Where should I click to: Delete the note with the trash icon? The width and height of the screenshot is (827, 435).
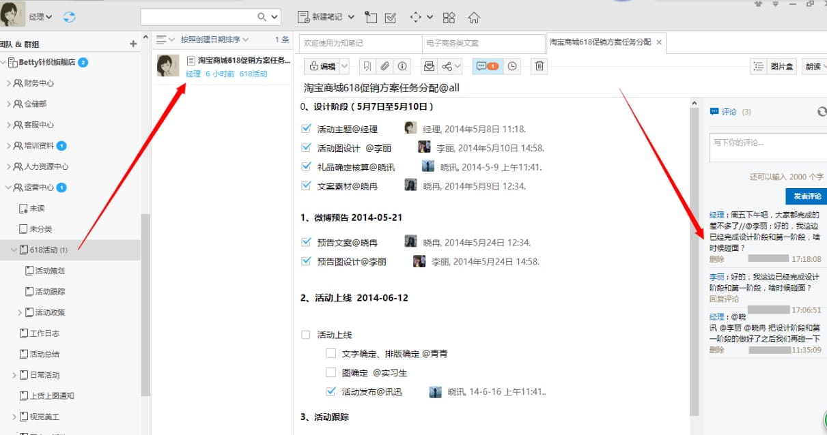tap(539, 66)
